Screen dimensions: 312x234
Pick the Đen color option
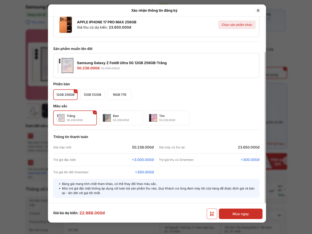(x=121, y=118)
